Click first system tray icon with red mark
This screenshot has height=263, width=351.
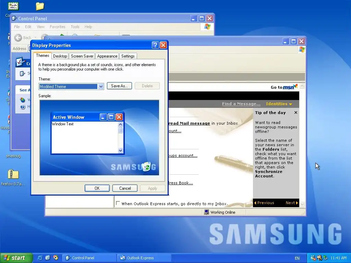(313, 258)
